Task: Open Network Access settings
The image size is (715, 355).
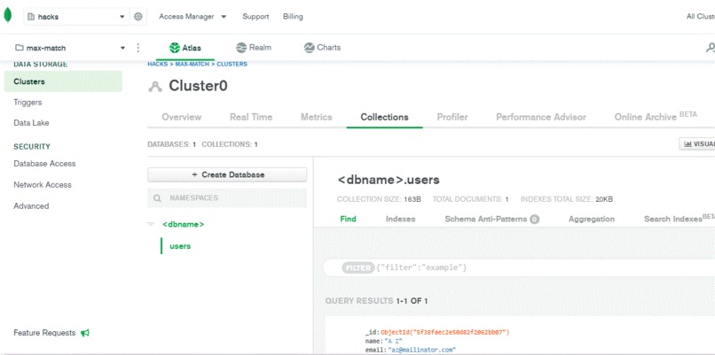Action: [43, 185]
